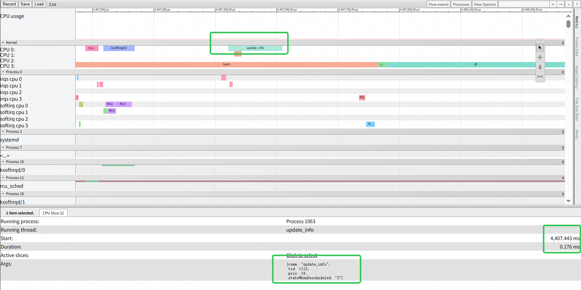581x290 pixels.
Task: Click the 'rcu_sched' thread label
Action: pos(12,186)
